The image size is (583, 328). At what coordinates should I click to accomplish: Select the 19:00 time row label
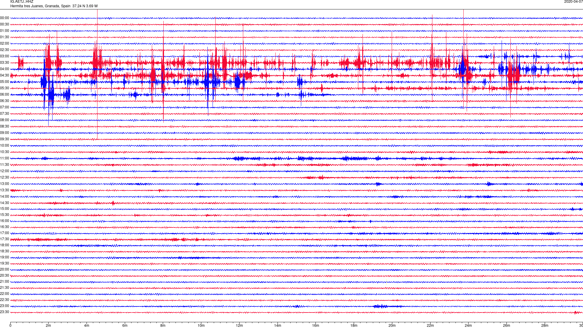(5, 257)
